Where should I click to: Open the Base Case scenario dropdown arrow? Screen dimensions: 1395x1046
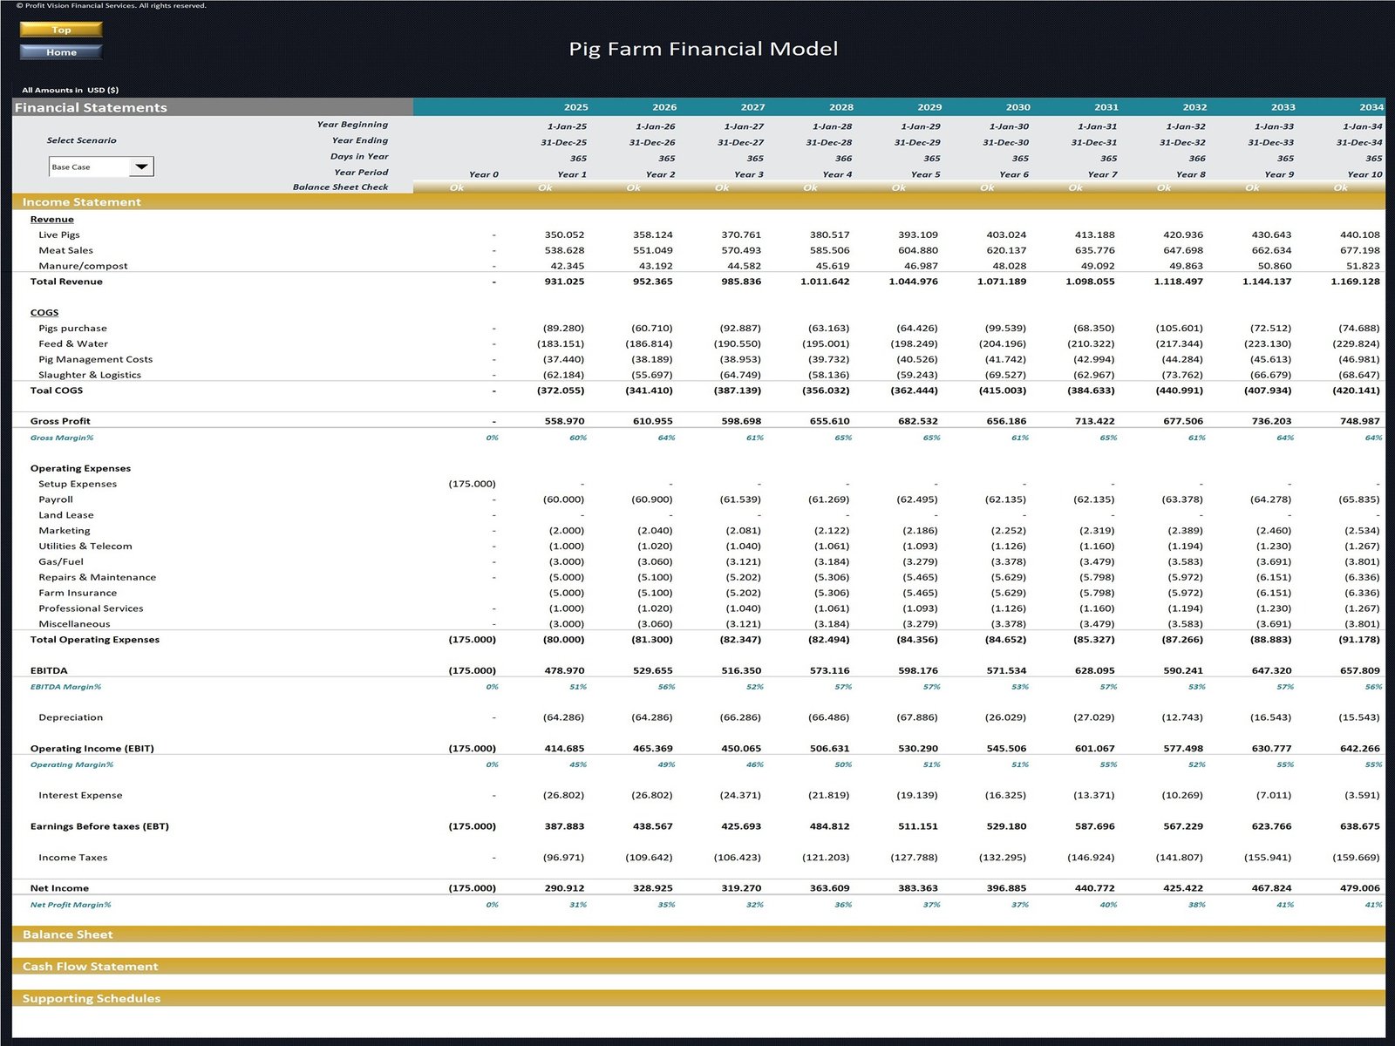point(141,166)
